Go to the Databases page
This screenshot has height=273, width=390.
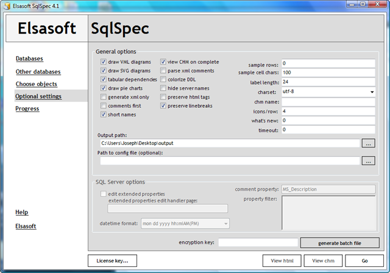29,58
